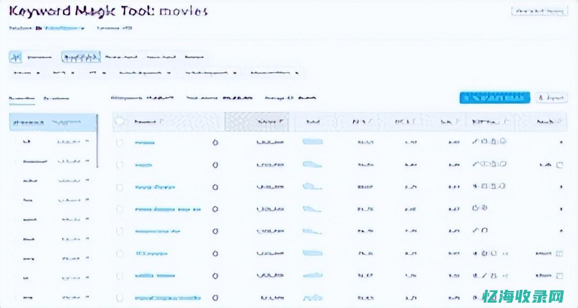Click the SERP features icons in the first row

489,142
